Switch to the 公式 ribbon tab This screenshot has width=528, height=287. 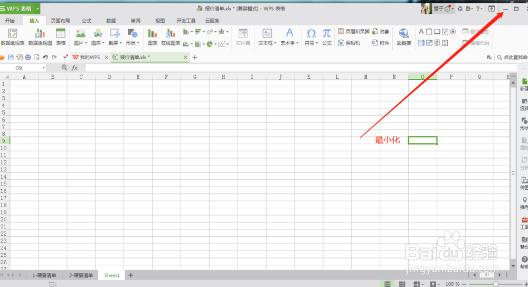click(87, 21)
